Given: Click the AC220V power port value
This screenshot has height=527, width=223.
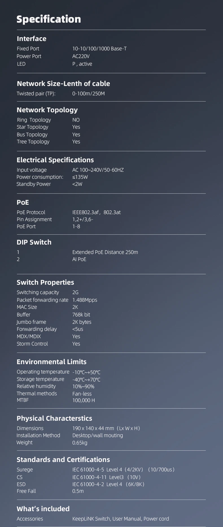Looking at the screenshot, I should [81, 56].
